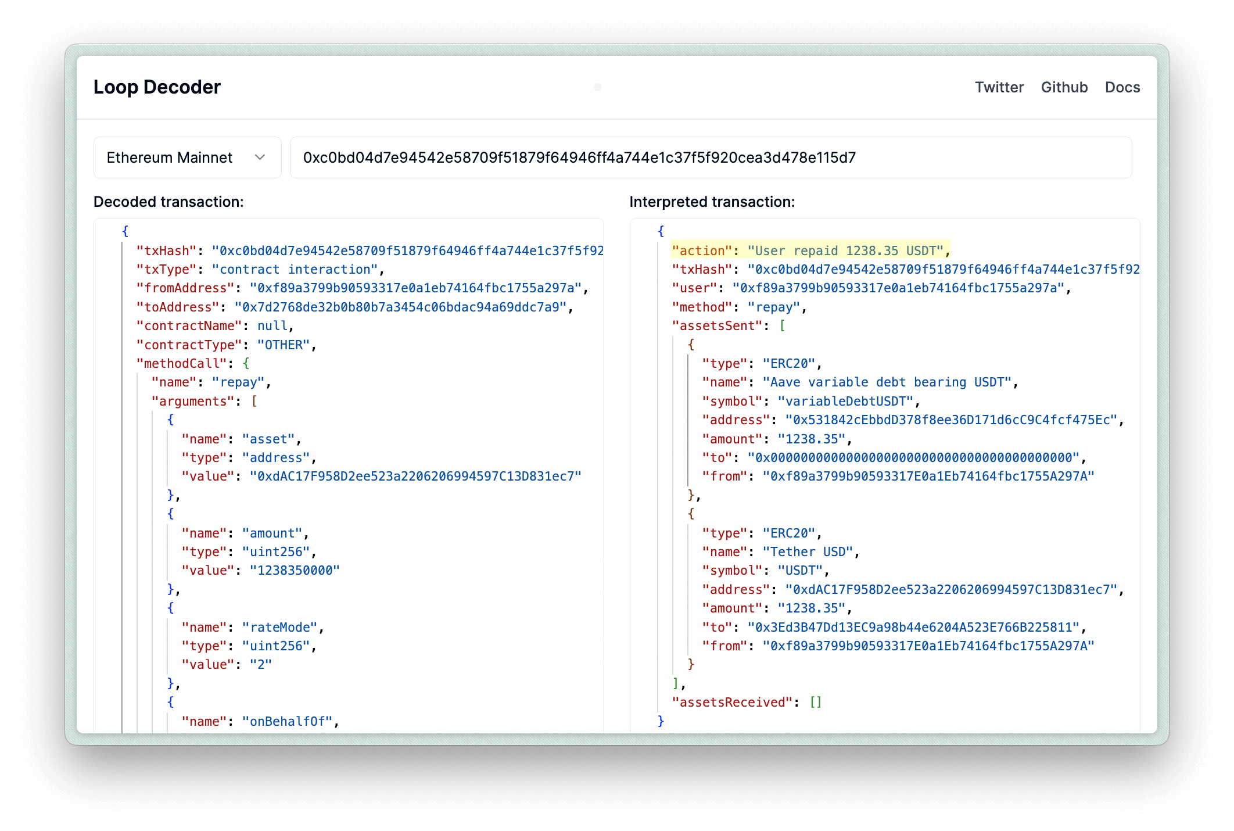Click the action field highlighted in yellow
Viewport: 1234px width, 831px height.
(x=809, y=250)
